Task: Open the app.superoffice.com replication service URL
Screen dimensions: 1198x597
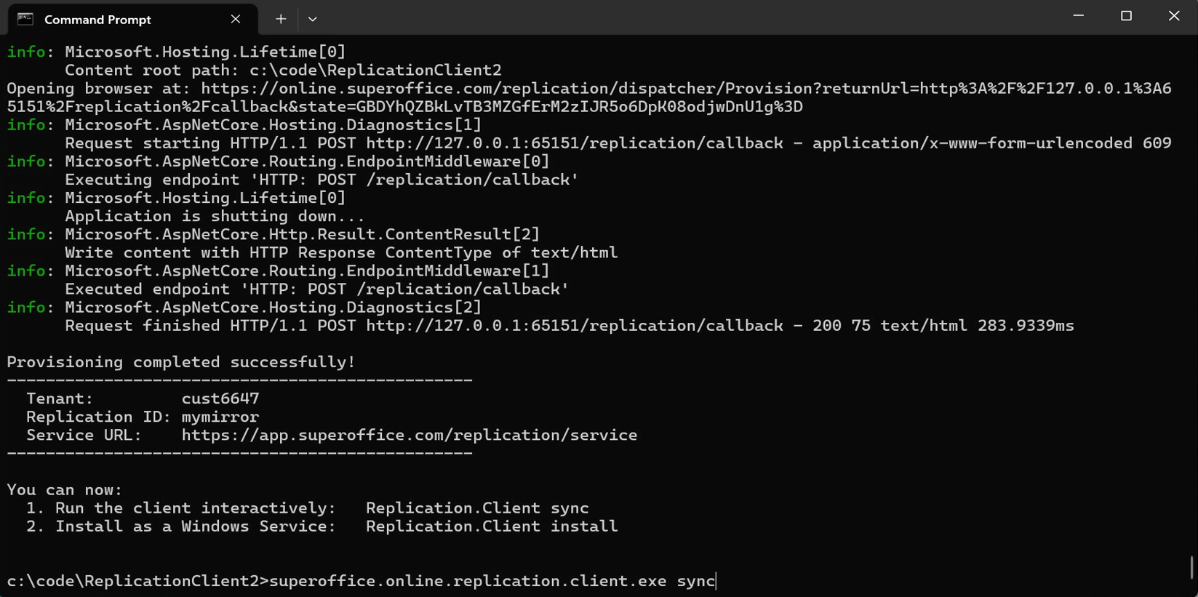Action: point(410,435)
